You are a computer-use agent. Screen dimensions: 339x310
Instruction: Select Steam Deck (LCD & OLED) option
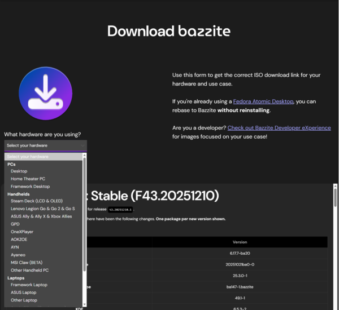(x=44, y=201)
